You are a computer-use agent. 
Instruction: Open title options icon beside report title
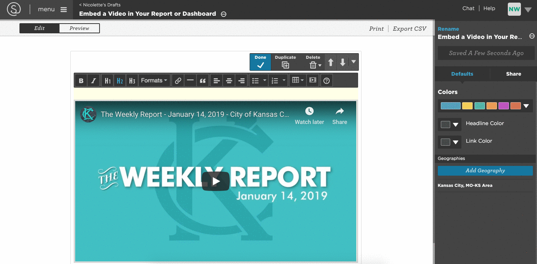pos(224,14)
